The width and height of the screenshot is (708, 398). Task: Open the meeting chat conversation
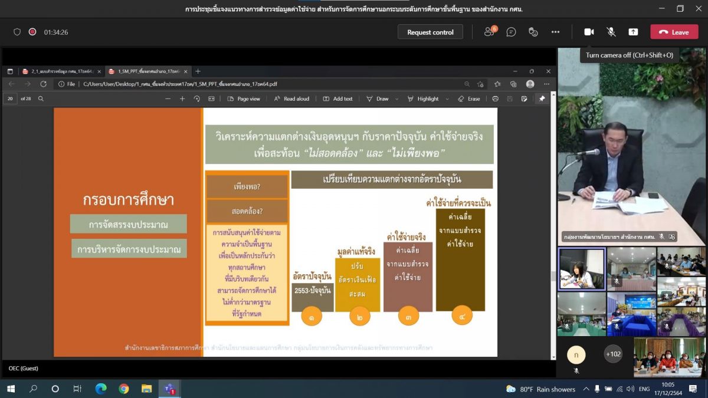point(512,32)
